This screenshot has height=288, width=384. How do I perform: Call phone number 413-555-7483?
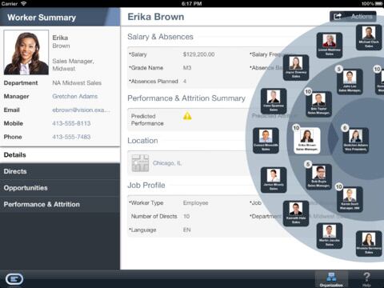click(71, 137)
